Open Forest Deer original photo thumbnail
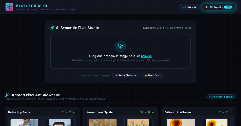Viewport: 241px width, 126px height. (x=103, y=122)
